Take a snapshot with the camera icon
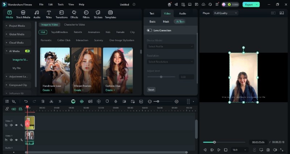The height and width of the screenshot is (154, 290). click(268, 150)
